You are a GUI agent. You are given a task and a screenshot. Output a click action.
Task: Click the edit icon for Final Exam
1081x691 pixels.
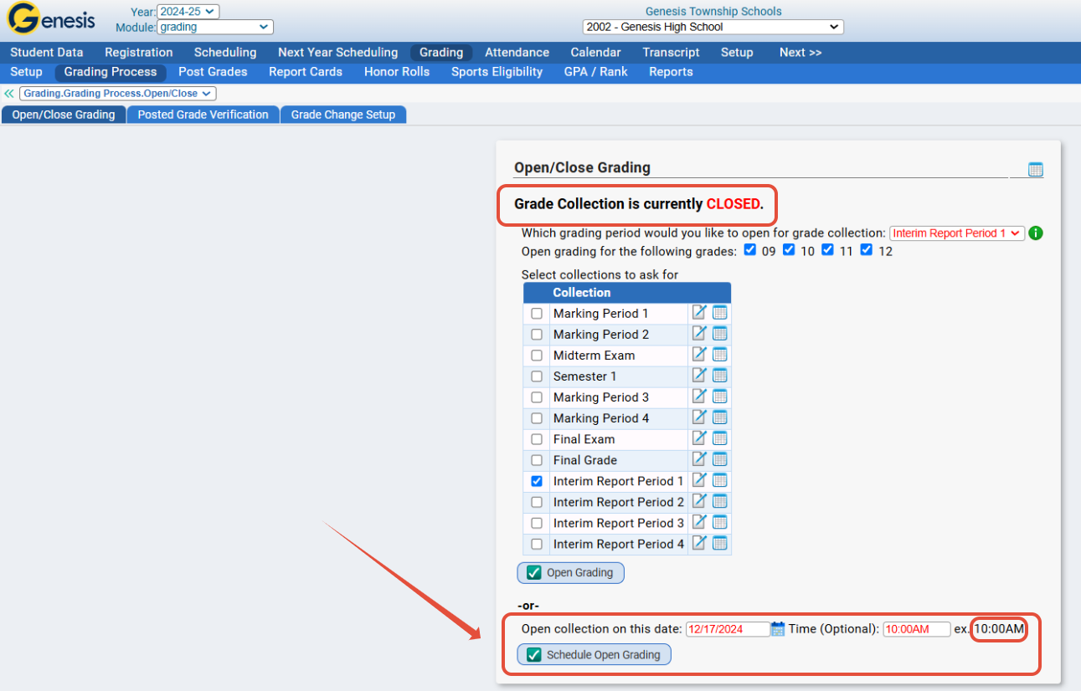point(699,438)
